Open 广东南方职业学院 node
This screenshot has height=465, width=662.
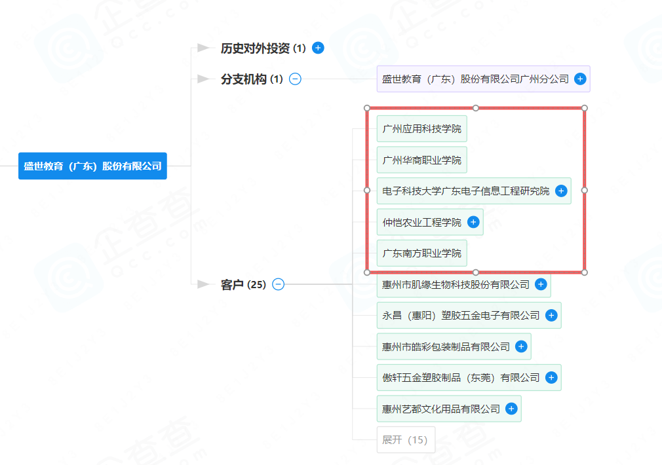point(421,253)
